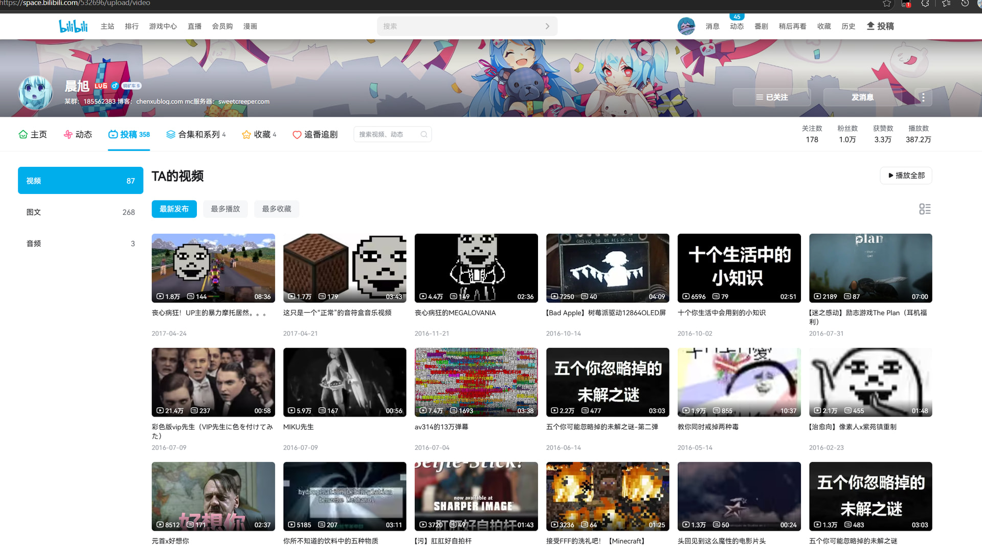This screenshot has width=982, height=546.
Task: Open 肛肛好自拍杆 video thumbnail
Action: (476, 496)
